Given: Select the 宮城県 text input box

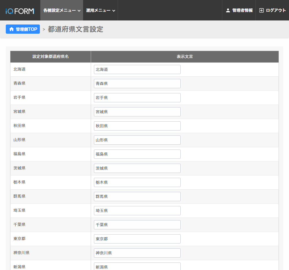Looking at the screenshot, I should tap(137, 112).
